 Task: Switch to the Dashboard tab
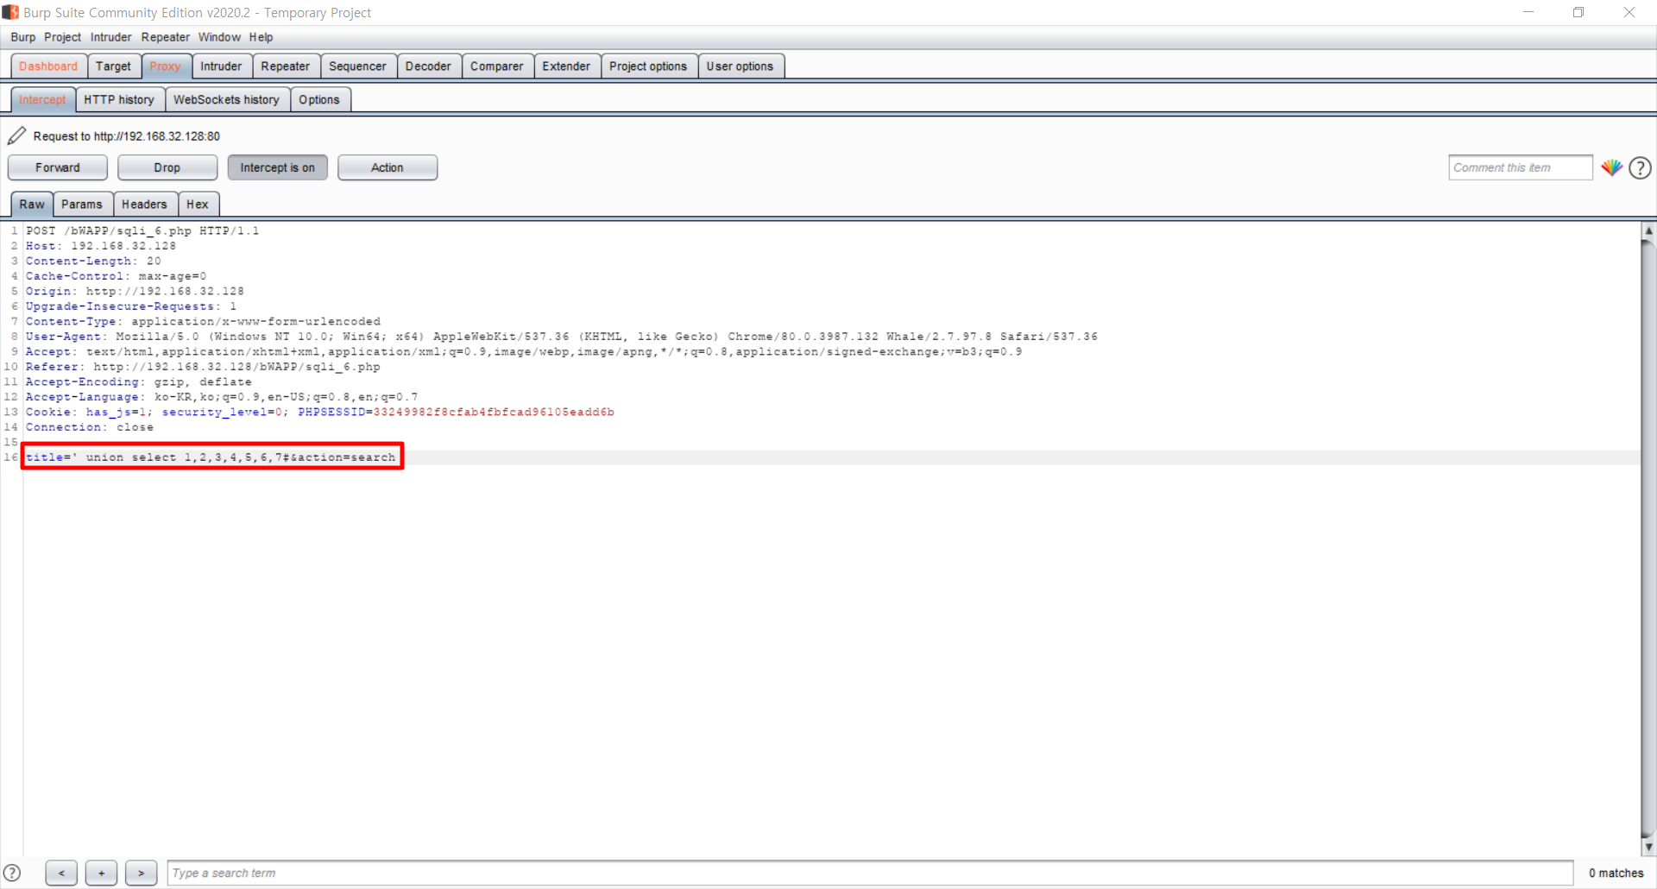click(x=48, y=66)
